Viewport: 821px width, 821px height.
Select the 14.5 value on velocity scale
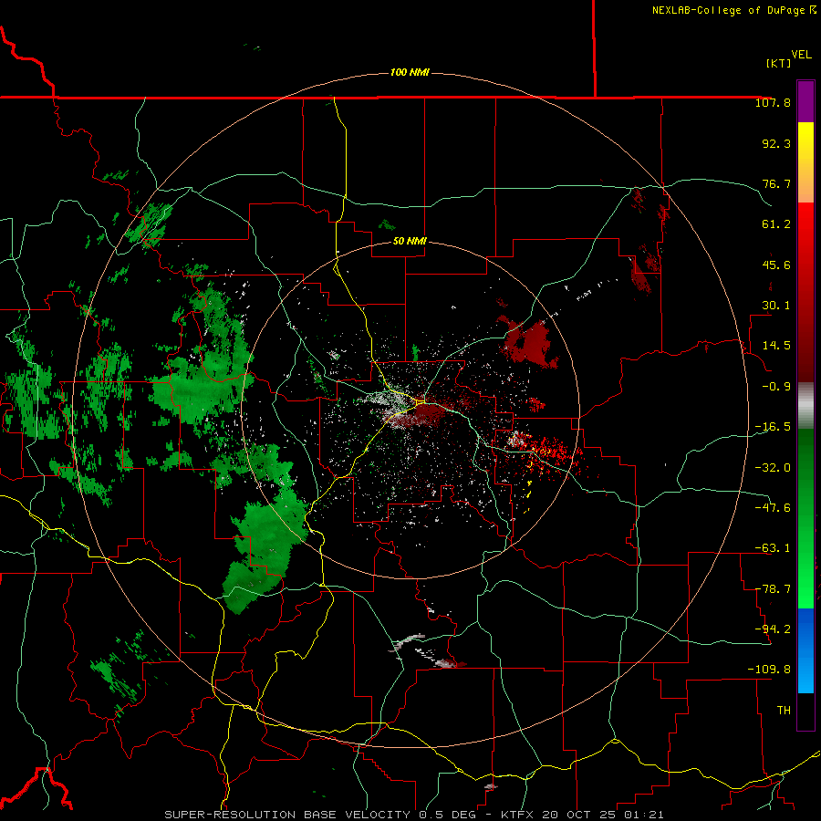tap(776, 346)
